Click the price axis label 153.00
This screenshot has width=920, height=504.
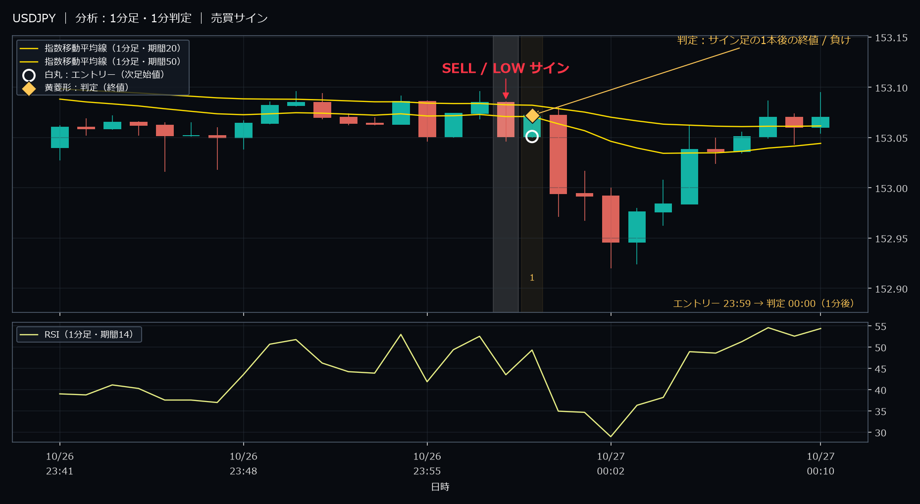(891, 189)
